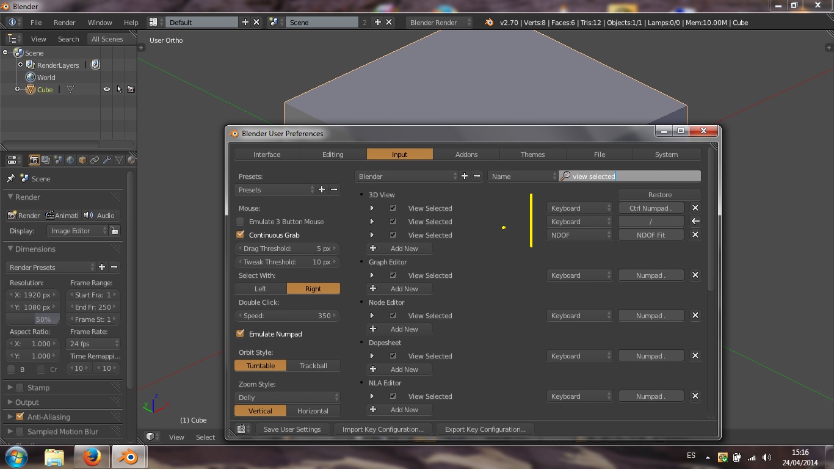Uncheck Graph Editor View Selected keymap item

(393, 275)
